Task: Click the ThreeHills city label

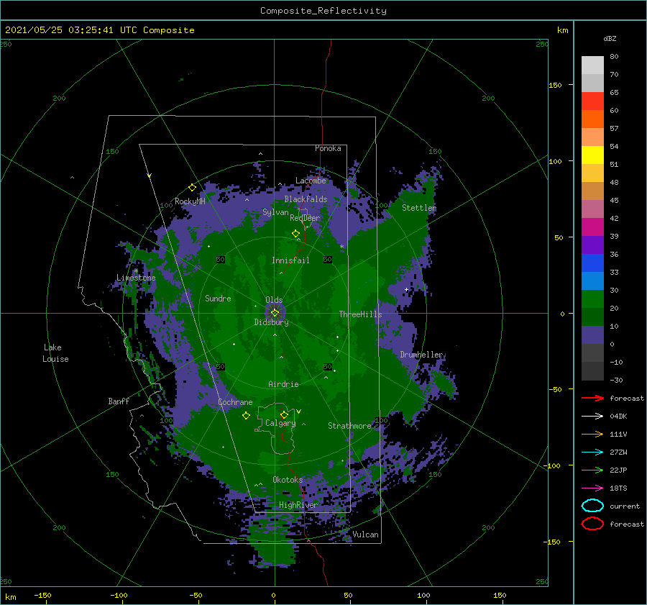Action: click(x=361, y=314)
